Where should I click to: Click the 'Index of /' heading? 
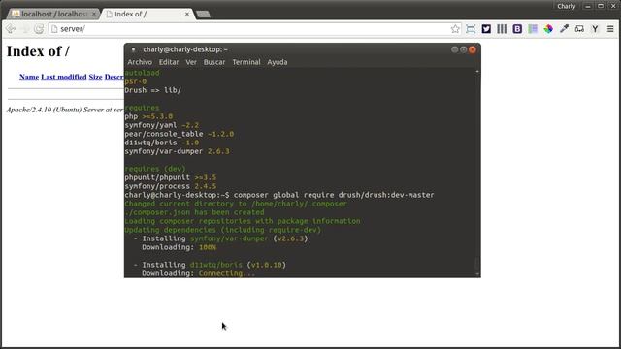38,51
